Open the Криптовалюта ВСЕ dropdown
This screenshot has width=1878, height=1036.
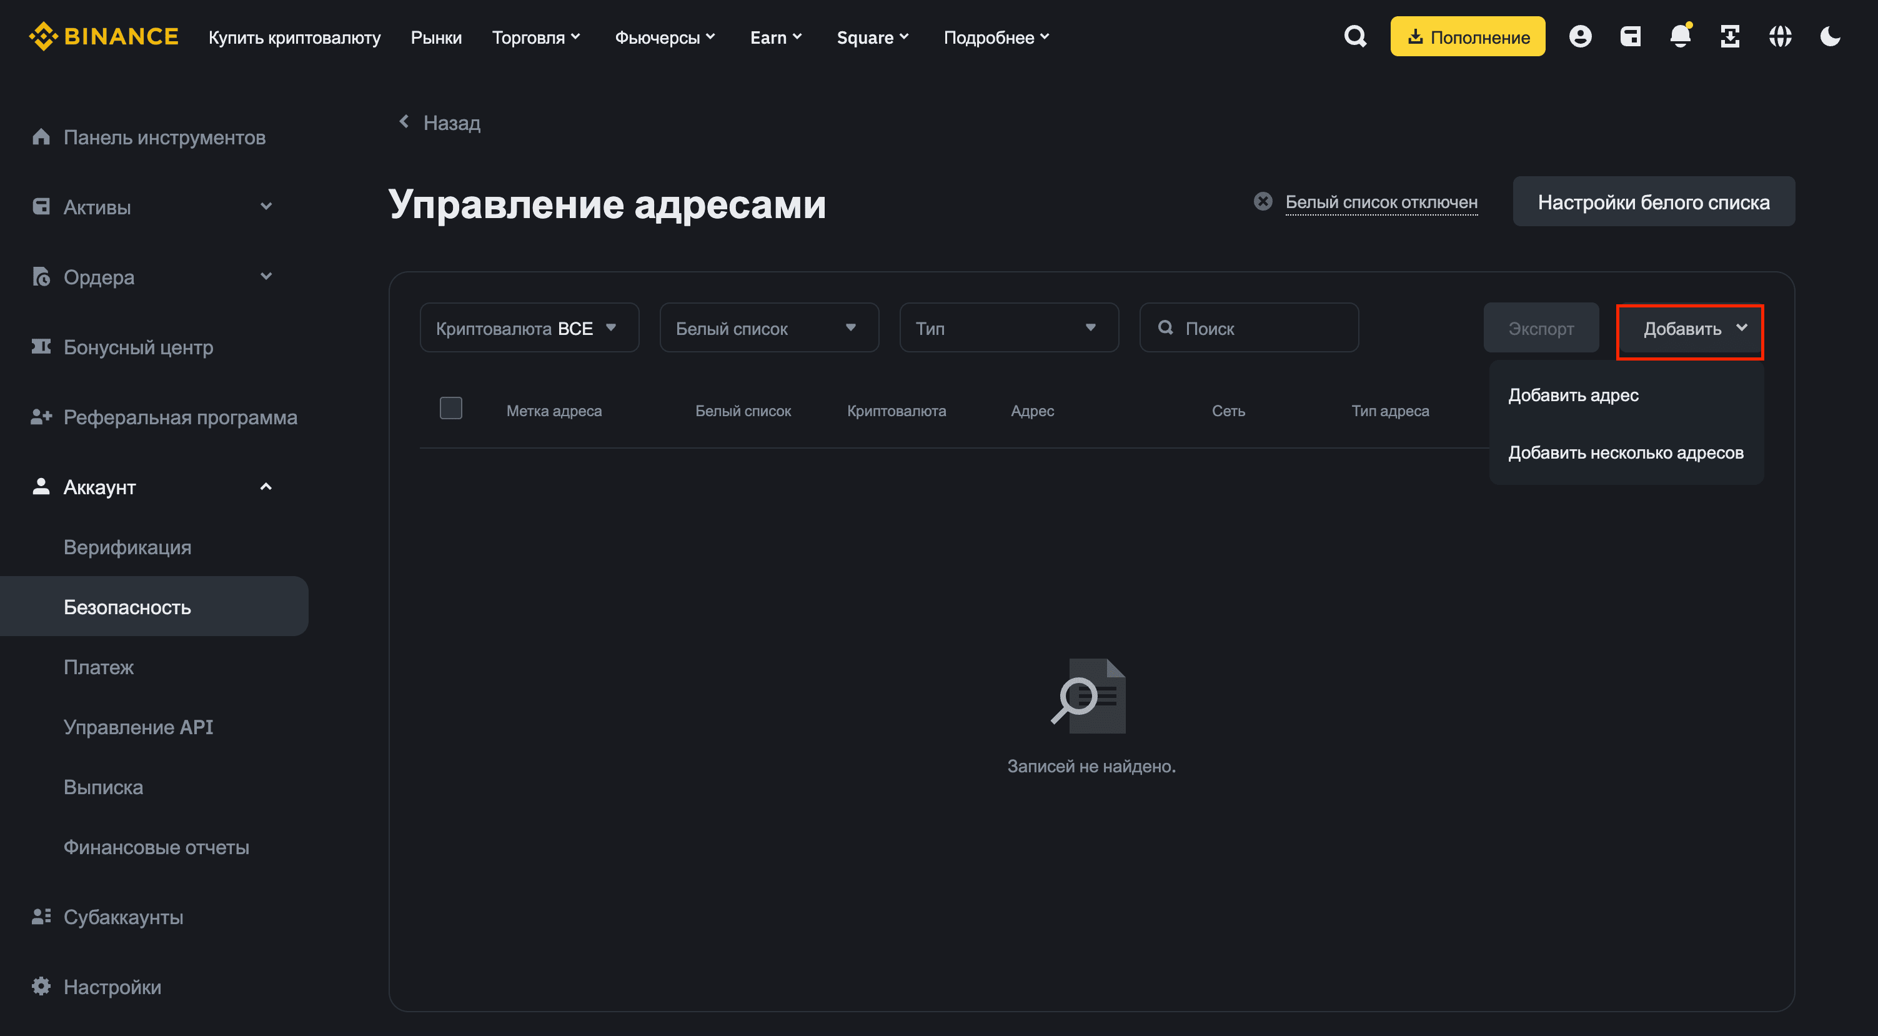pos(529,328)
